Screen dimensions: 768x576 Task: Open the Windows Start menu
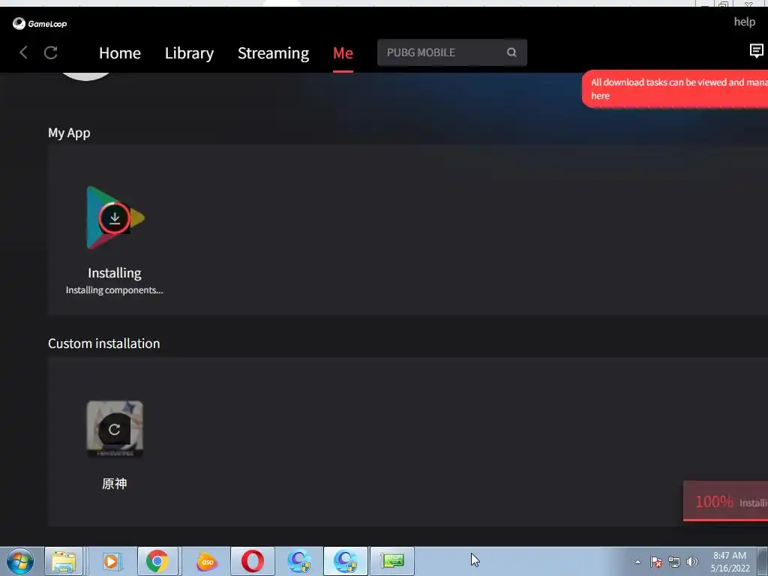(20, 561)
